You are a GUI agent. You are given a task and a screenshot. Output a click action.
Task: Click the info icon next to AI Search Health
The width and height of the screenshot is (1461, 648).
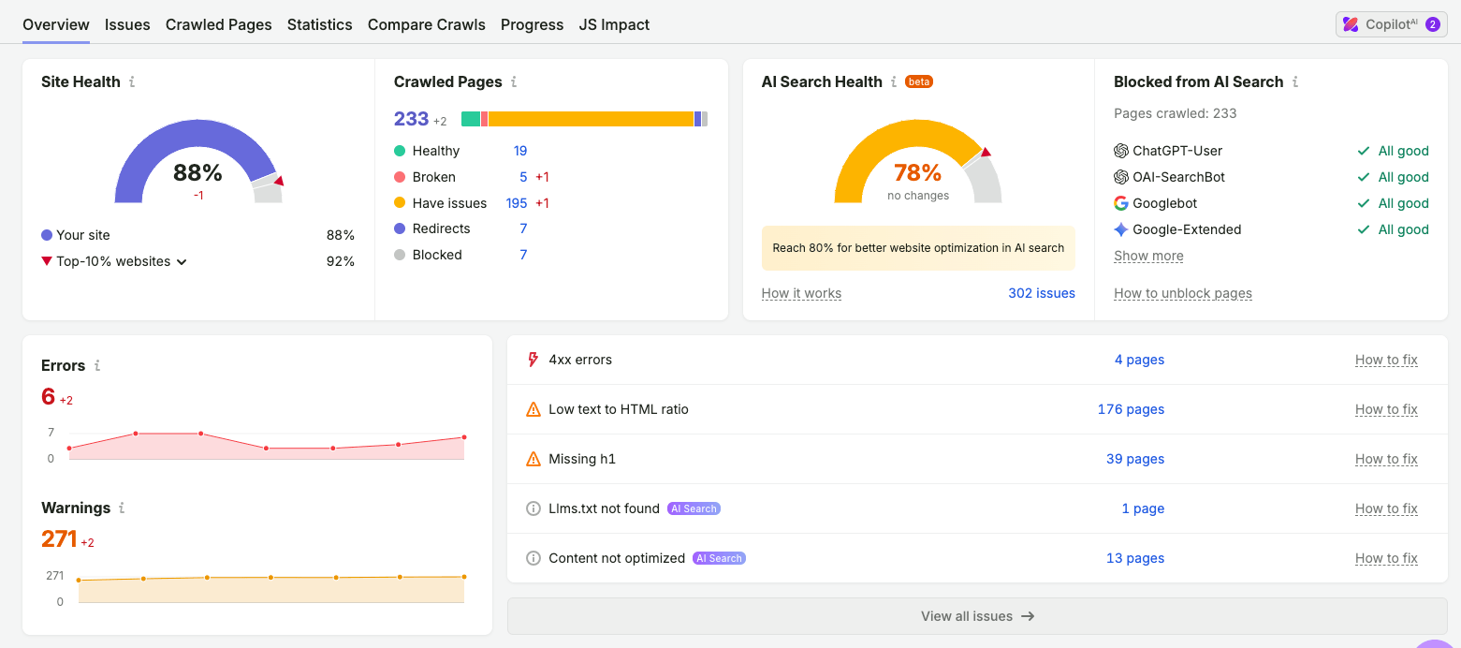tap(894, 82)
